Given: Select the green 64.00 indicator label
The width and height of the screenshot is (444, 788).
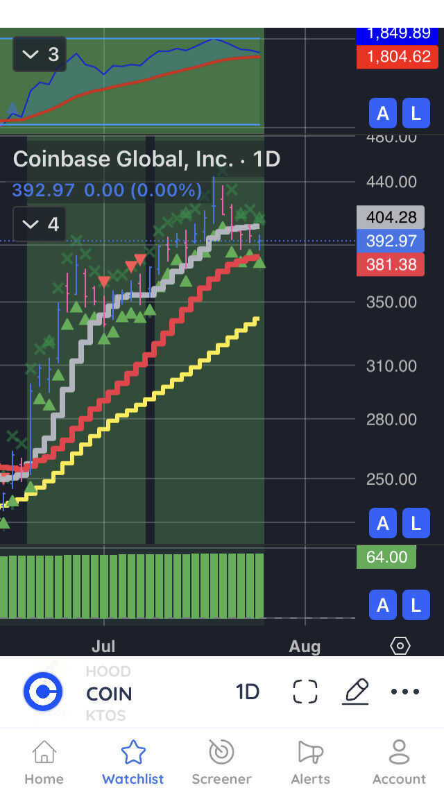Looking at the screenshot, I should (x=386, y=557).
